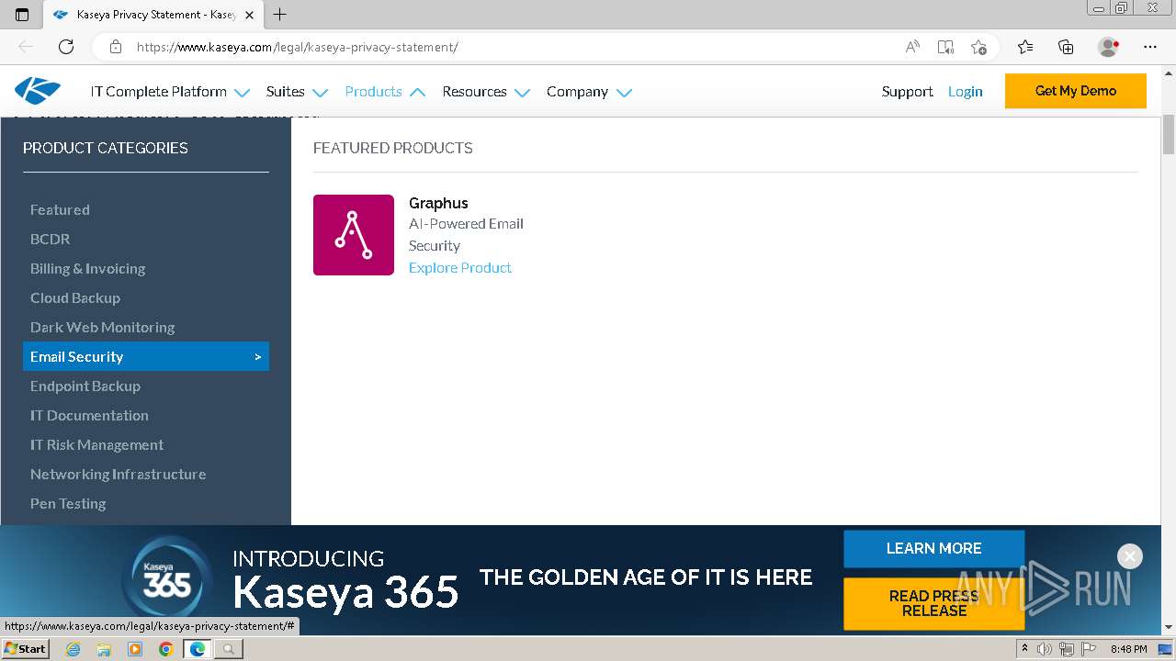
Task: Select the IT Documentation category
Action: [x=145, y=415]
